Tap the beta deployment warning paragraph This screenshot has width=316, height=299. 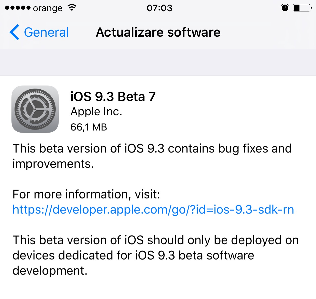(155, 255)
